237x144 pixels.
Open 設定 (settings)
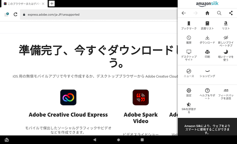pos(189,92)
